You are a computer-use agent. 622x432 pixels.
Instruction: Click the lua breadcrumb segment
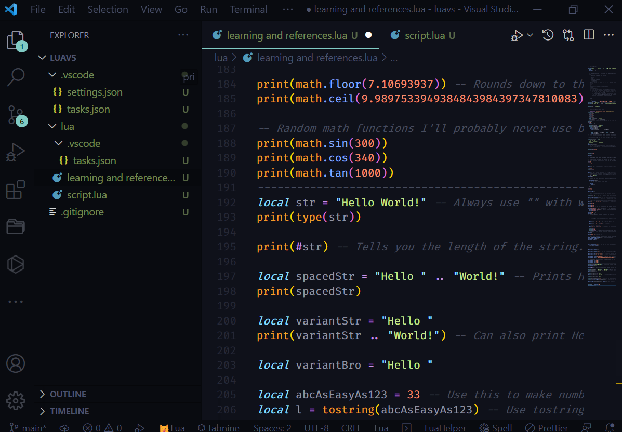[x=221, y=58]
